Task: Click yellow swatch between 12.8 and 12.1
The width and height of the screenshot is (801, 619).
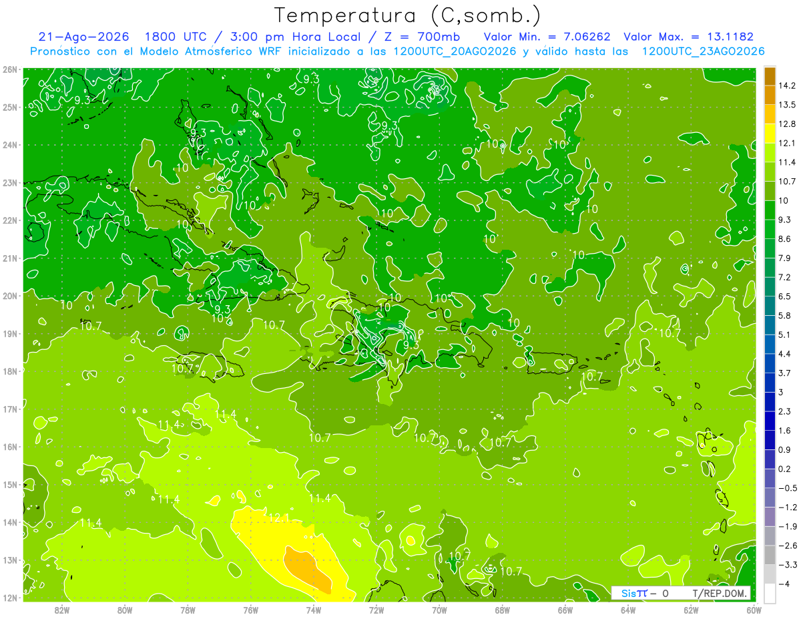Action: [x=770, y=134]
